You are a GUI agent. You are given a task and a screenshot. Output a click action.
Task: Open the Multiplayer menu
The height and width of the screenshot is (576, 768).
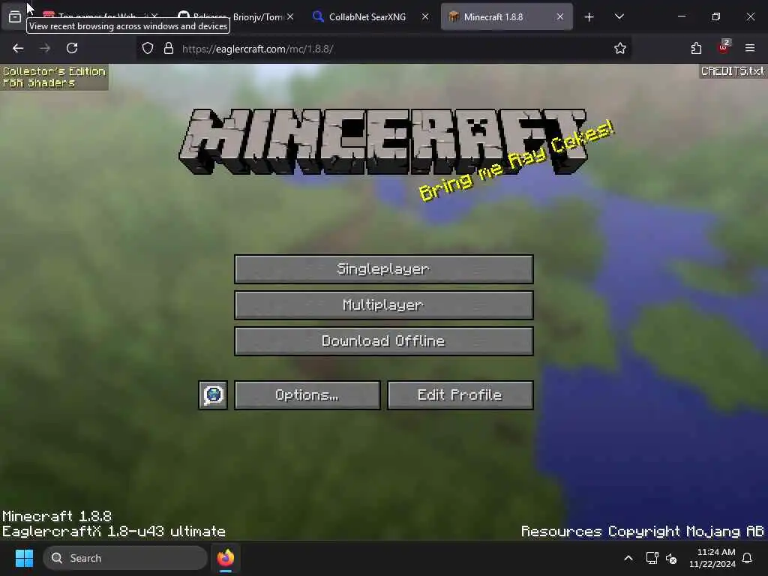pyautogui.click(x=383, y=305)
